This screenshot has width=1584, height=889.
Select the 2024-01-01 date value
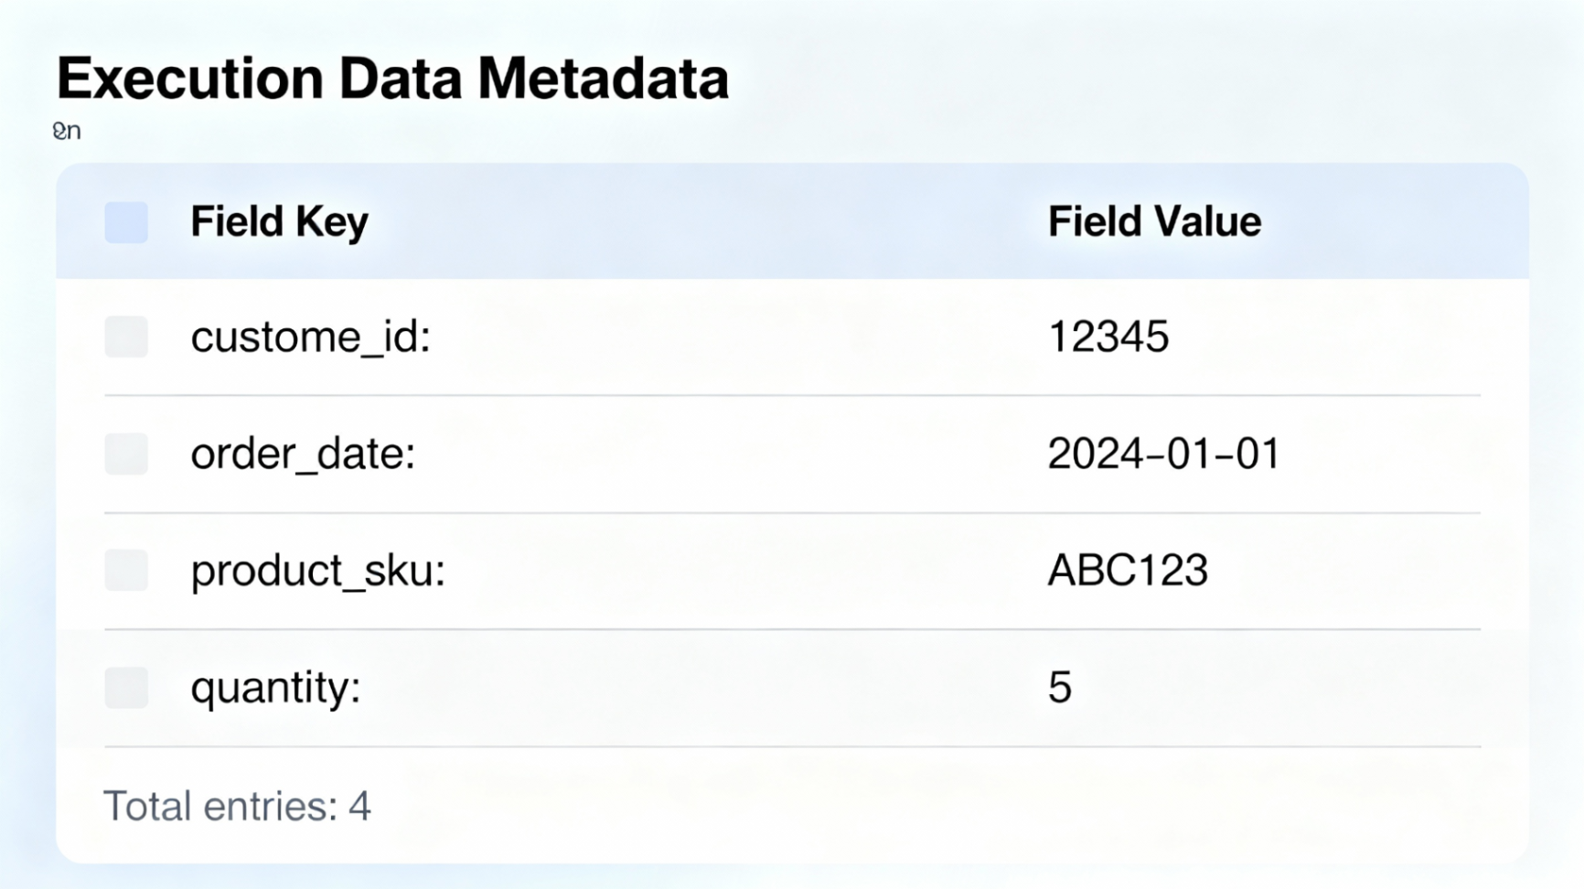coord(1163,455)
